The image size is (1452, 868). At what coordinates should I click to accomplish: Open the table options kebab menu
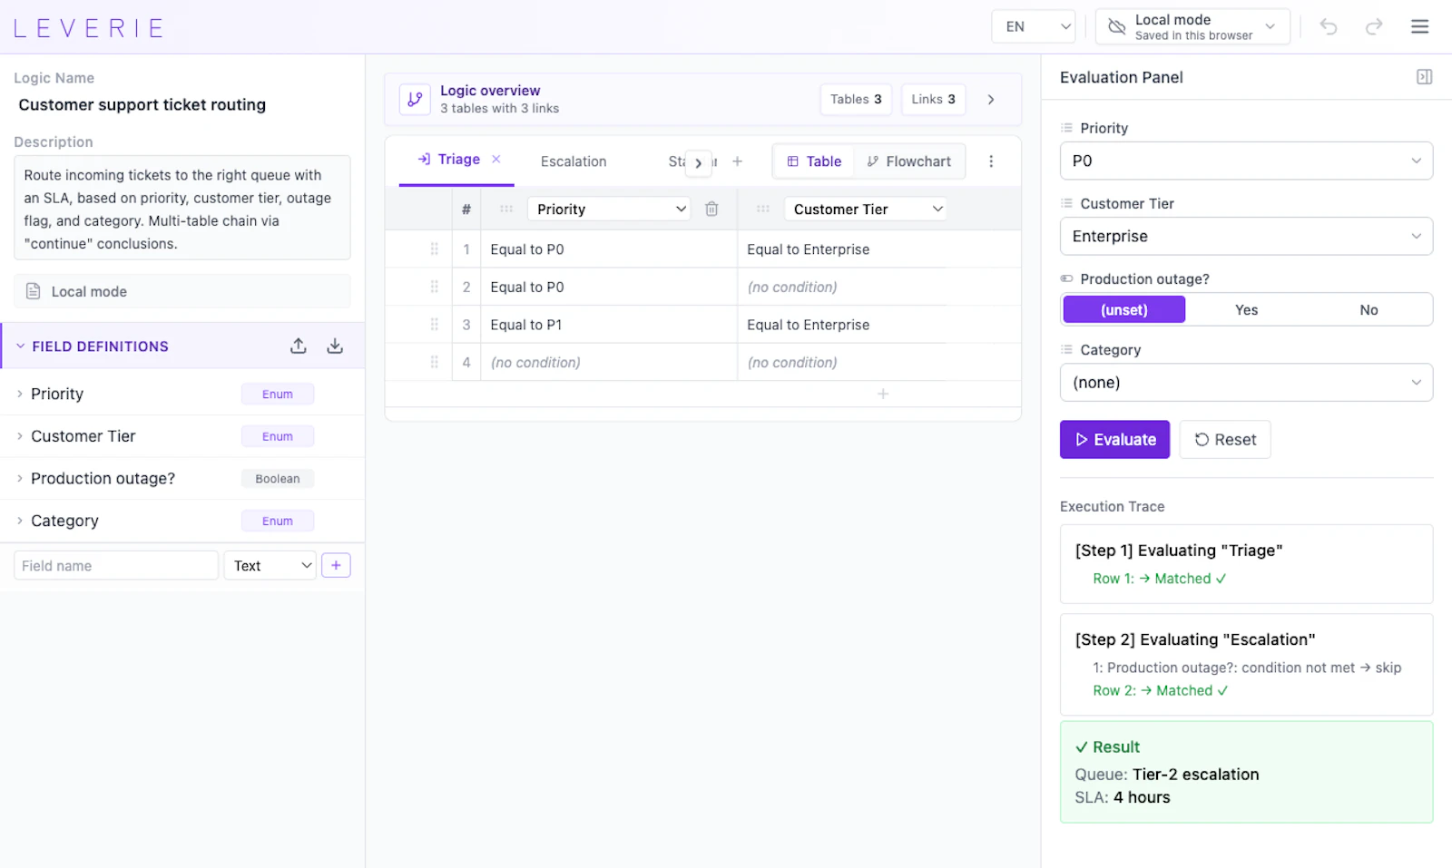(991, 161)
